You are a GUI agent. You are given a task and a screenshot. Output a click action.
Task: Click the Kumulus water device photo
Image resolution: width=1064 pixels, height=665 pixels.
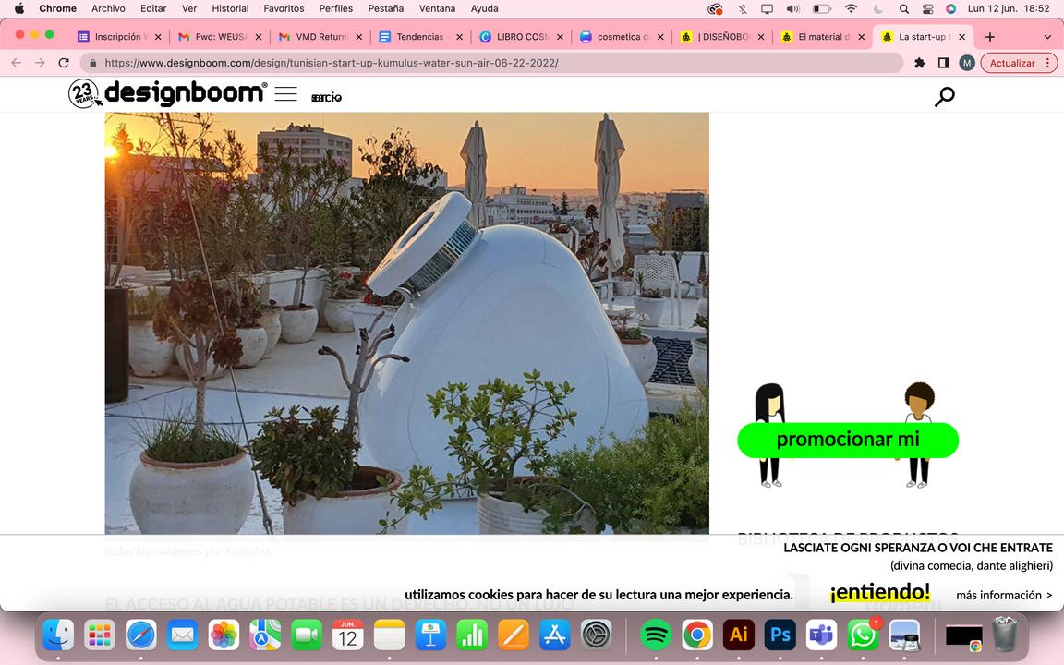pos(407,323)
